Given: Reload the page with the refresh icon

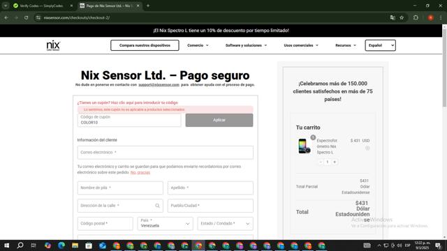Looking at the screenshot, I should pyautogui.click(x=26, y=17).
